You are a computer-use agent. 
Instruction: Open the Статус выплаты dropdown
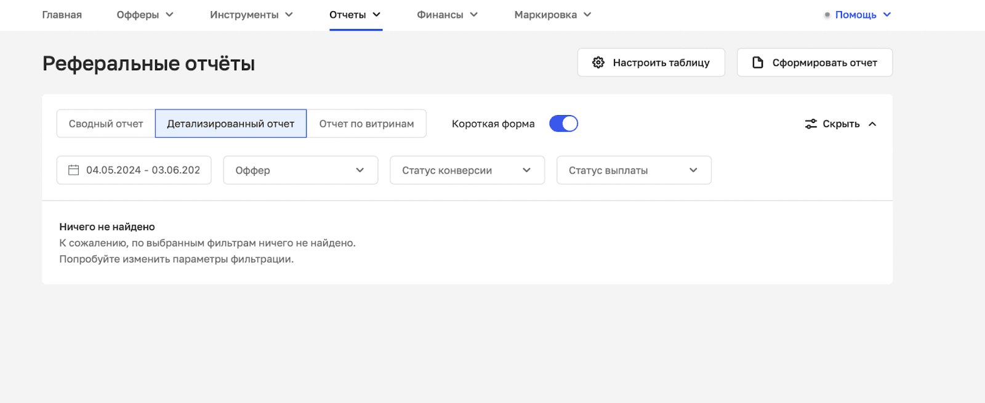(634, 170)
